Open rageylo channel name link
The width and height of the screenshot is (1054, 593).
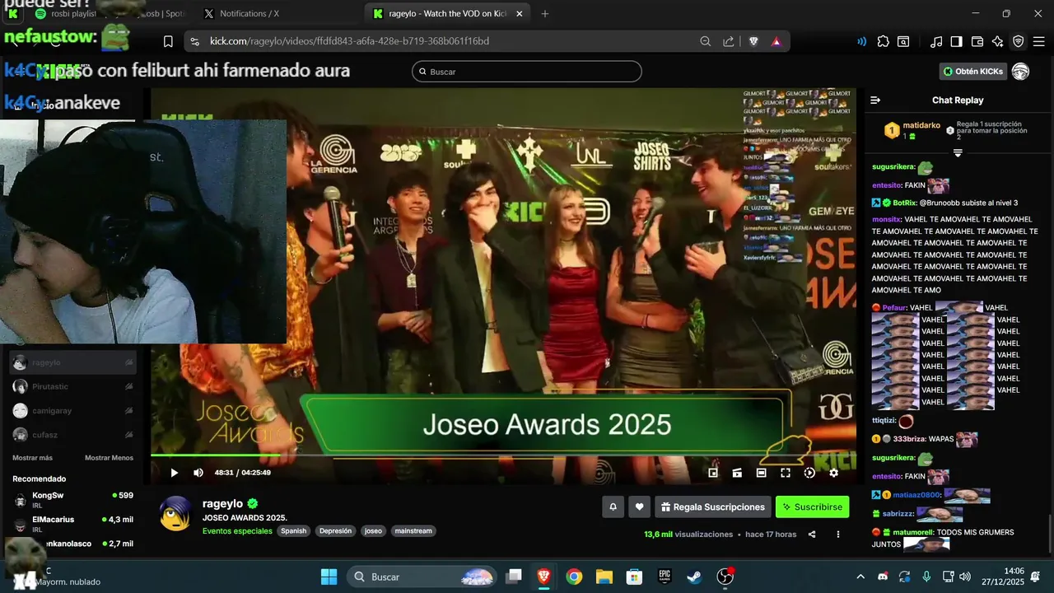pos(222,503)
